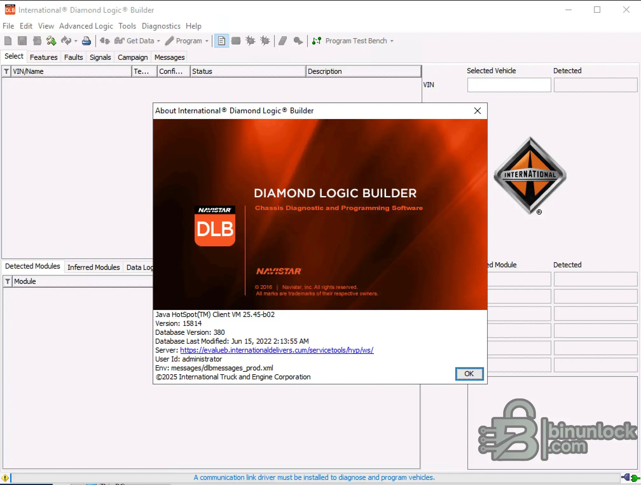This screenshot has height=485, width=641.
Task: Click the bug icon next to the chip icon
Action: pos(251,41)
